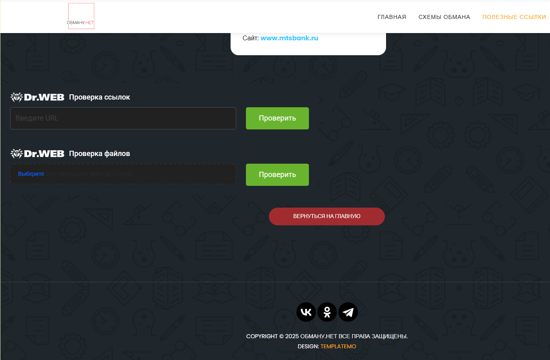
Task: Click the Выберите file chooser link
Action: (31, 174)
